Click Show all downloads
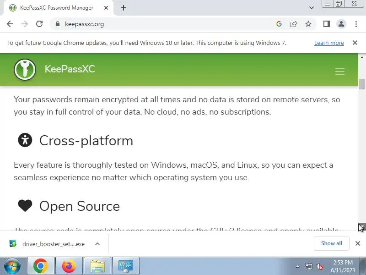 331,243
